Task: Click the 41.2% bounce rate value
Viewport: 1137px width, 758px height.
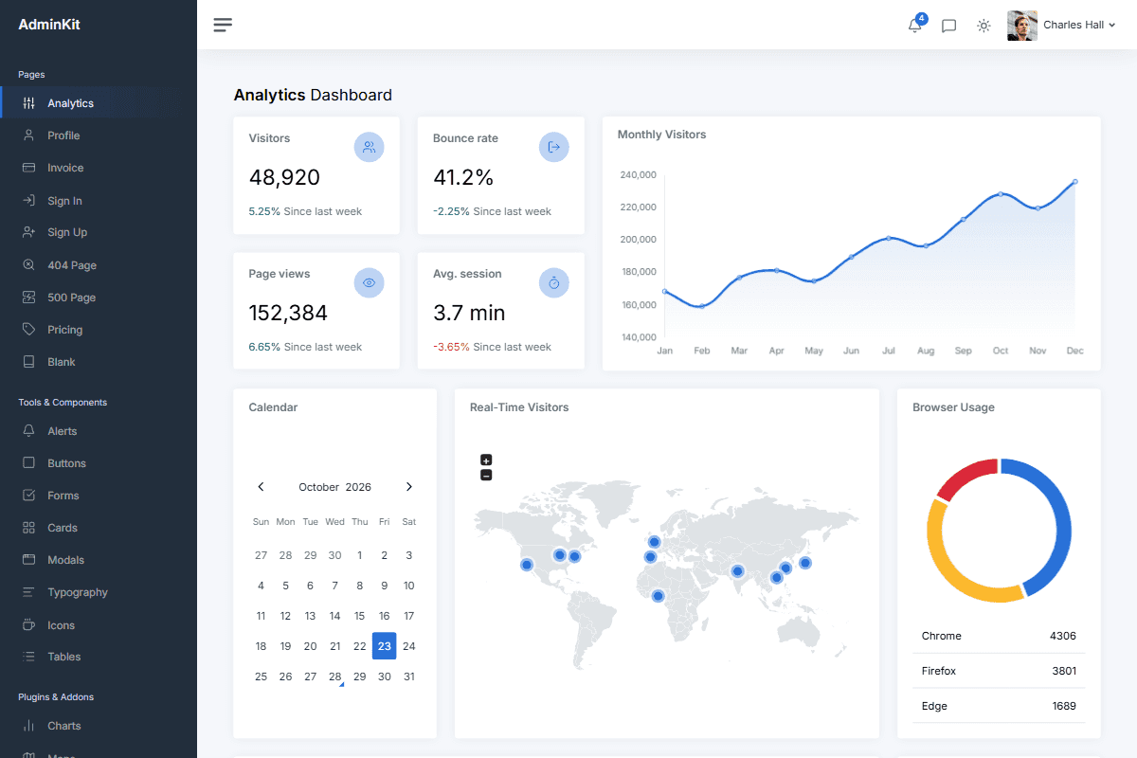Action: (463, 177)
